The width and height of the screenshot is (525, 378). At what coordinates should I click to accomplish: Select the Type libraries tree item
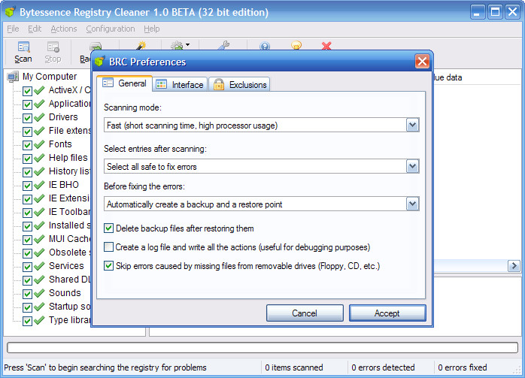70,320
